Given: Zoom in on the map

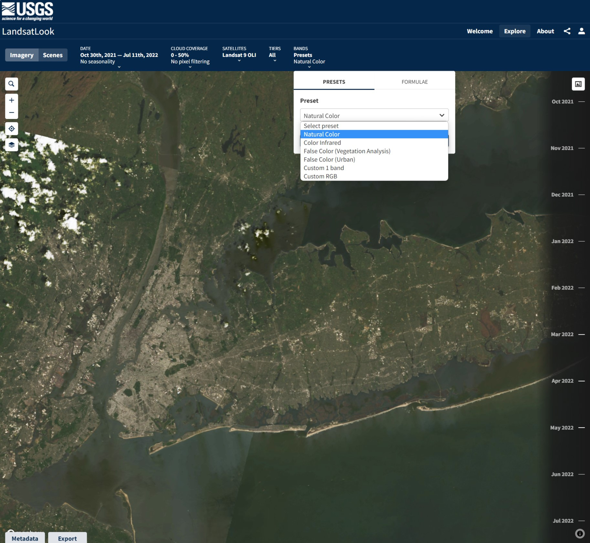Looking at the screenshot, I should pyautogui.click(x=12, y=100).
